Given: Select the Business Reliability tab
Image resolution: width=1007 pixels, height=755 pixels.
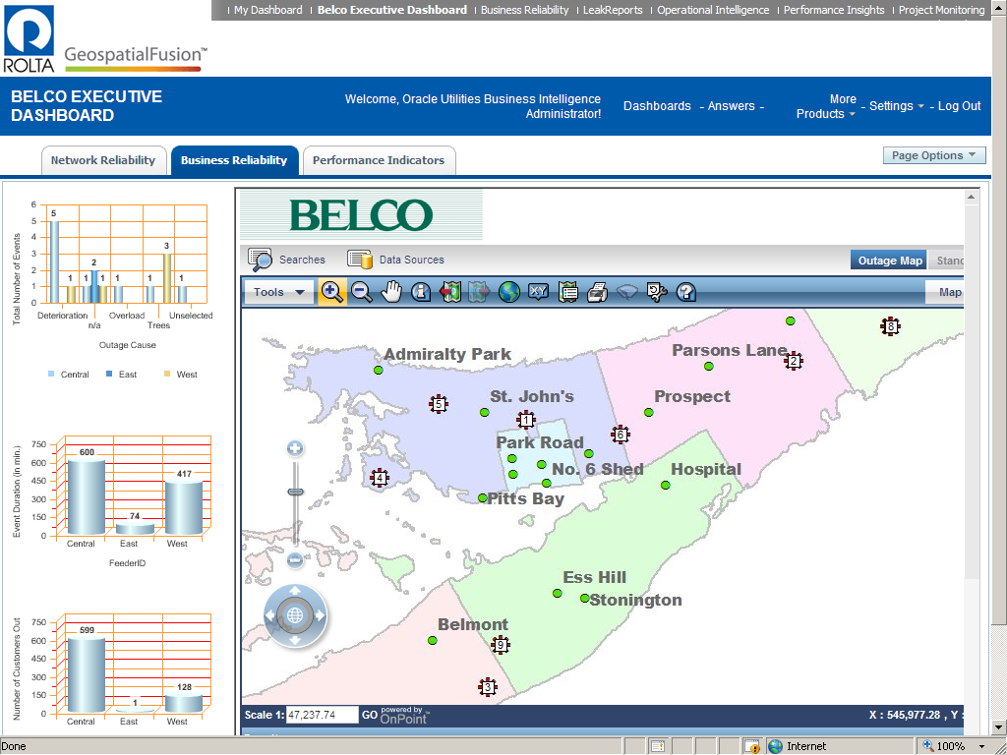Looking at the screenshot, I should pos(234,160).
